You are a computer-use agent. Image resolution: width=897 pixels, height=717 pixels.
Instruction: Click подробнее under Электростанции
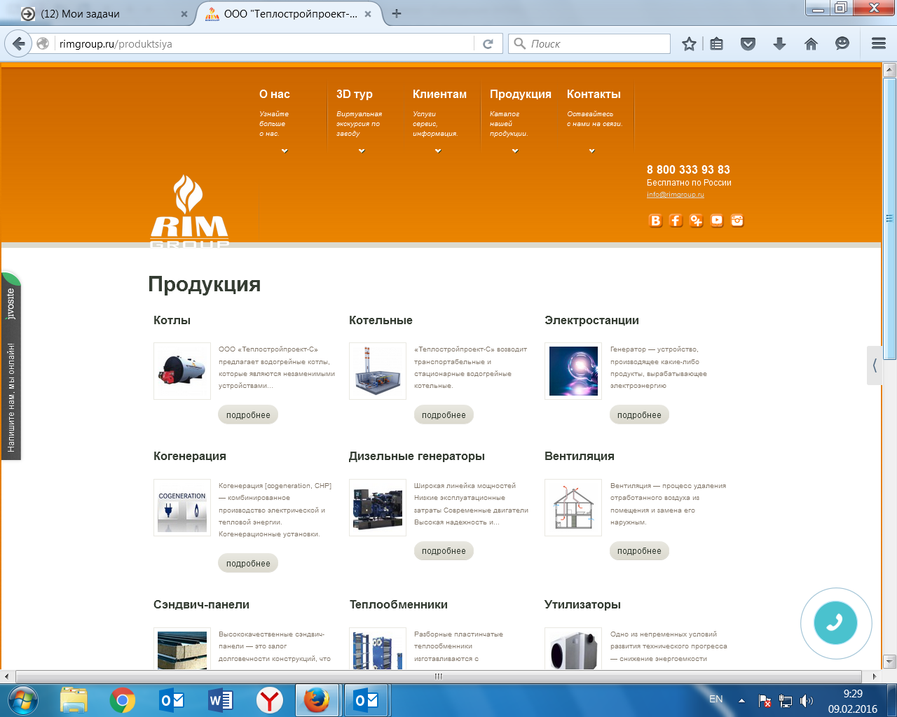pyautogui.click(x=639, y=415)
